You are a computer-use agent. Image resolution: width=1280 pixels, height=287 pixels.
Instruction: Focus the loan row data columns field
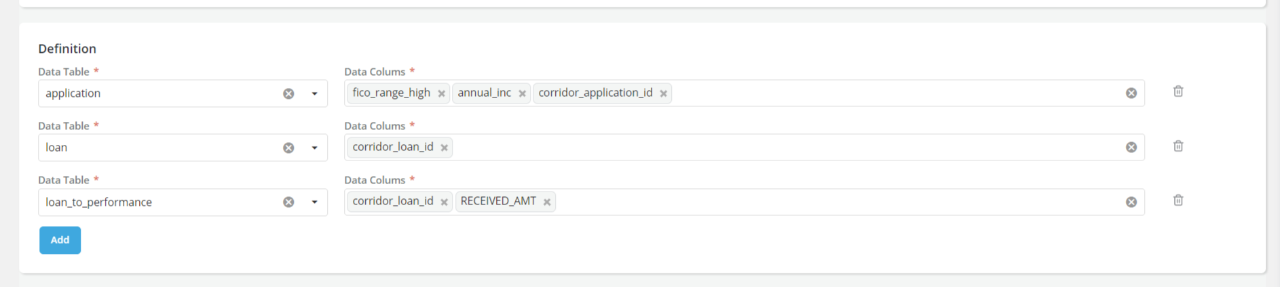coord(747,148)
